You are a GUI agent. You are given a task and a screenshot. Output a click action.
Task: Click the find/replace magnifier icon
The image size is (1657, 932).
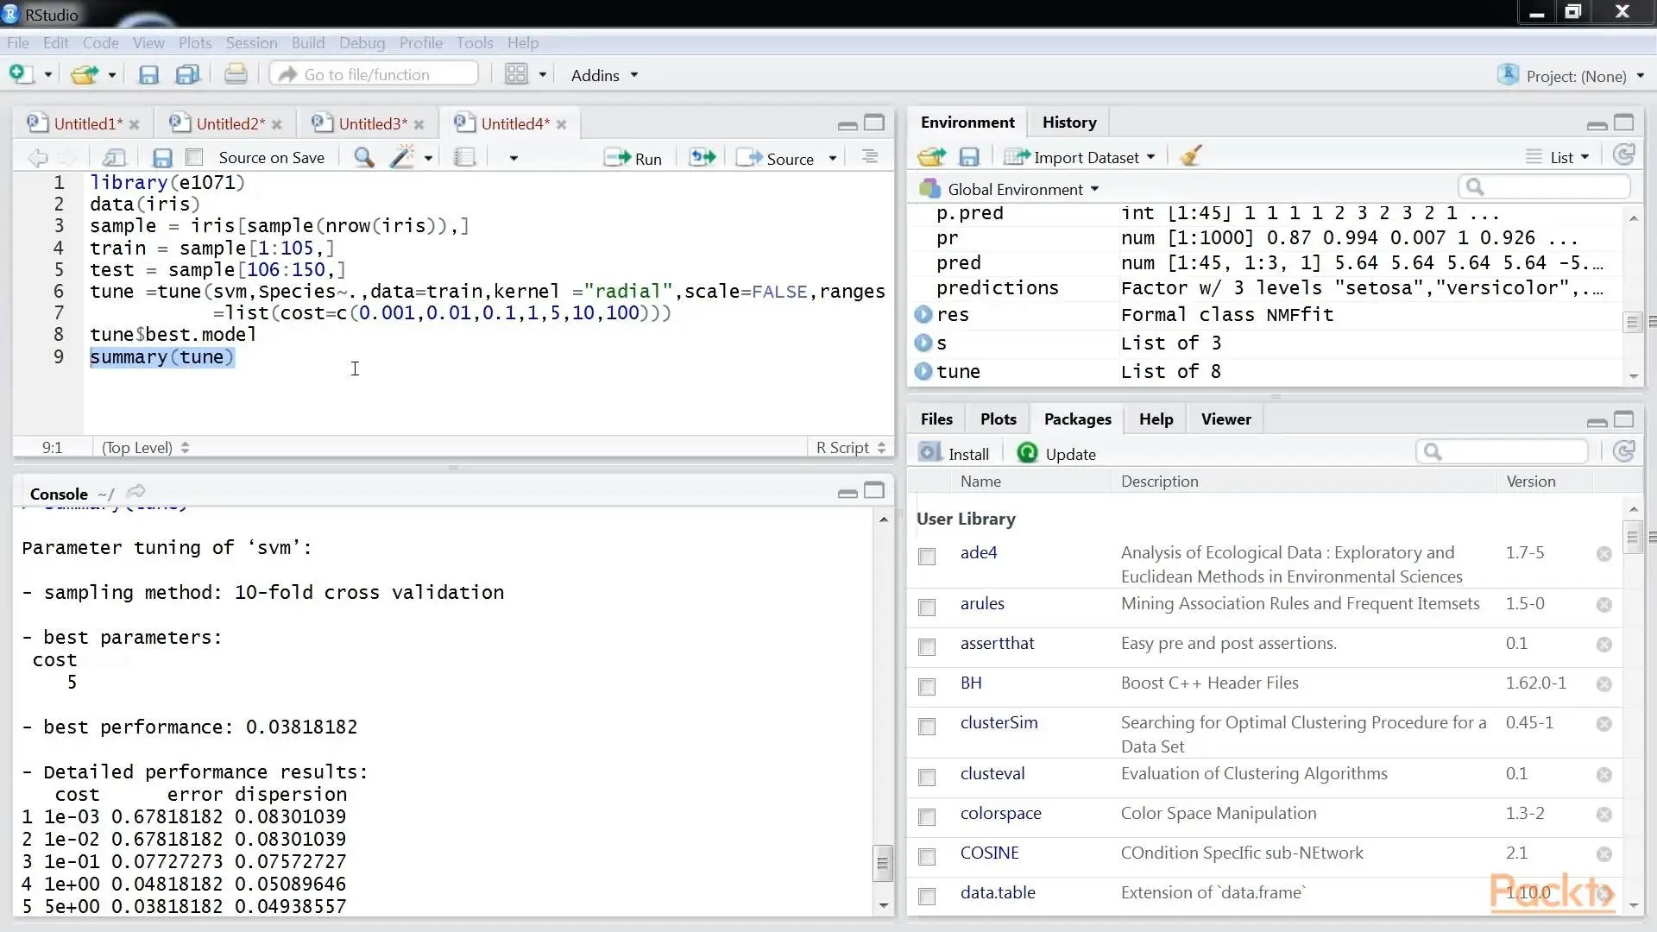click(363, 157)
